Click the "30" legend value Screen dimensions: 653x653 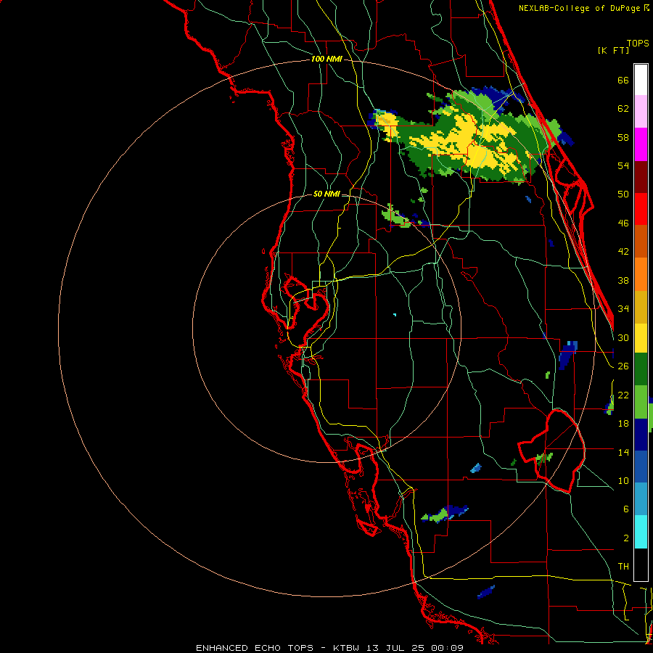coord(623,337)
